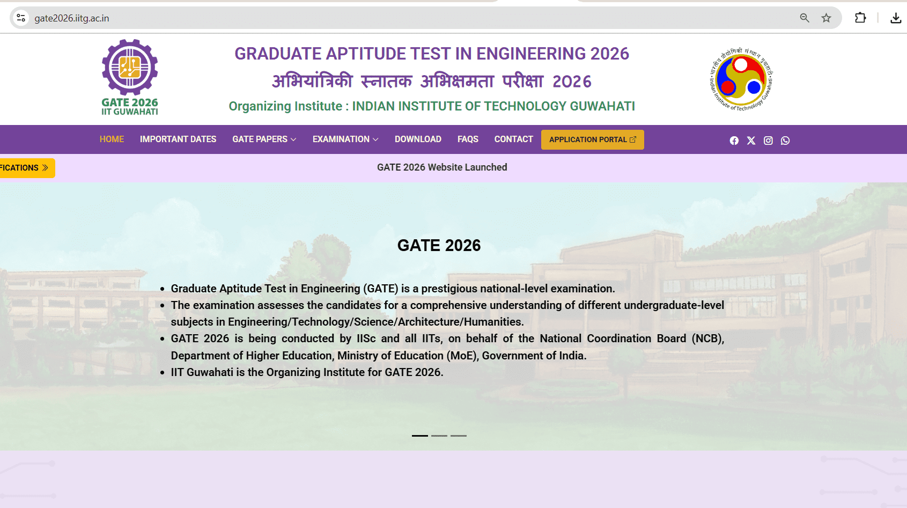Screen dimensions: 907x508
Task: Open the FAQS menu item
Action: point(468,139)
